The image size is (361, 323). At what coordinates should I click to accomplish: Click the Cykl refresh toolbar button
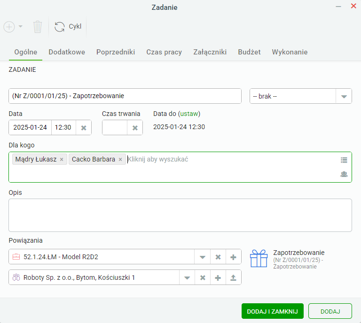68,26
